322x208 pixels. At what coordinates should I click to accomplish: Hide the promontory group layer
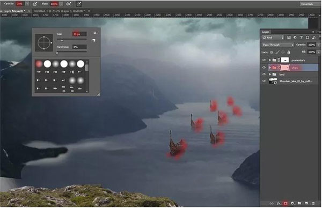coord(264,60)
